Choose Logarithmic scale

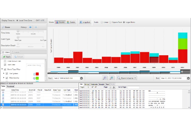point(124,22)
